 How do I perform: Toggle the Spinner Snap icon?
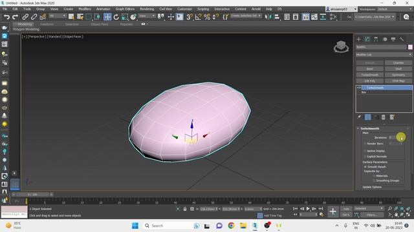point(215,17)
